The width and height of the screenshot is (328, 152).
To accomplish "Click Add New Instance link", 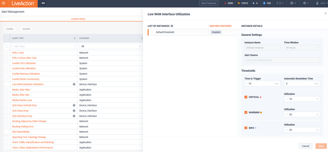I will [220, 26].
